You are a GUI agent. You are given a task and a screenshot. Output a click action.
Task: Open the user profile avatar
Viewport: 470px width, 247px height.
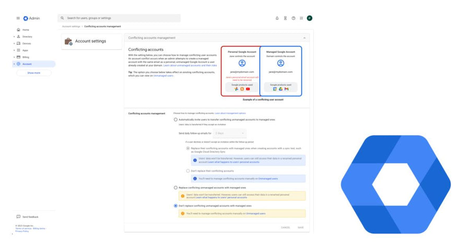click(x=310, y=18)
